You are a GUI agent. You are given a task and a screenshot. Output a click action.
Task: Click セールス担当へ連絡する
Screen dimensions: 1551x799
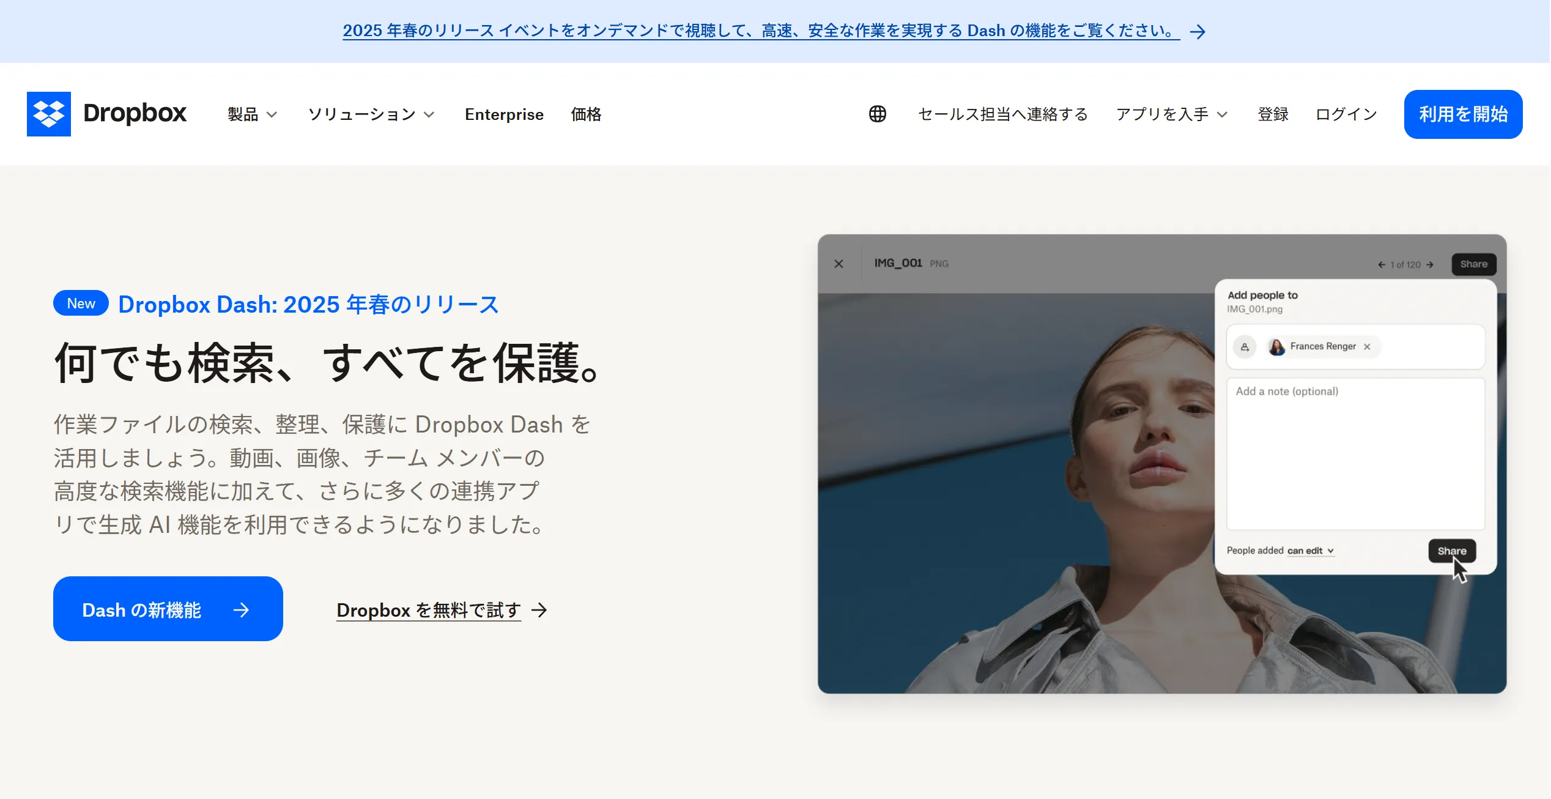coord(1003,114)
